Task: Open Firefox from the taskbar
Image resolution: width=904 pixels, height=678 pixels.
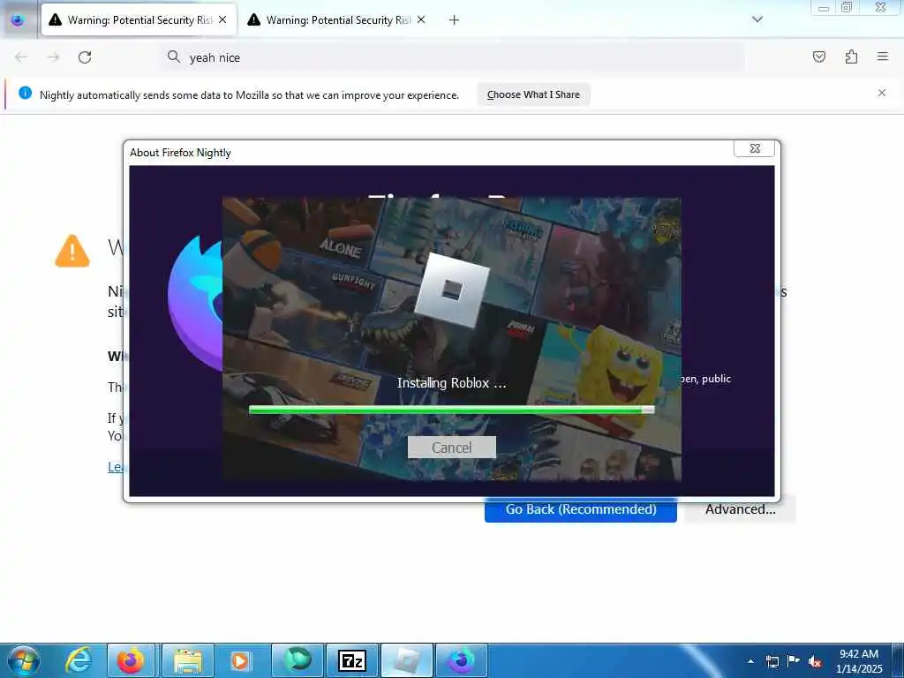Action: 131,660
